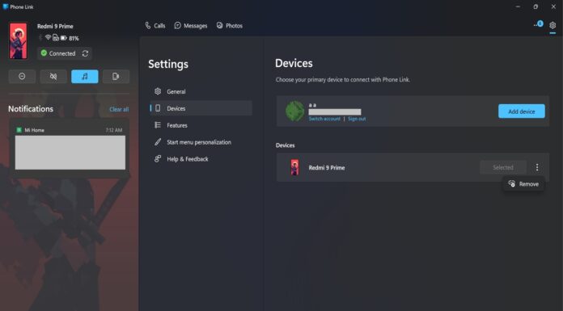Choose Remove from the device menu
Viewport: 563px width, 311px height.
[523, 184]
